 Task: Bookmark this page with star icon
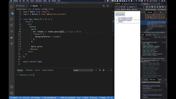[x=144, y=7]
